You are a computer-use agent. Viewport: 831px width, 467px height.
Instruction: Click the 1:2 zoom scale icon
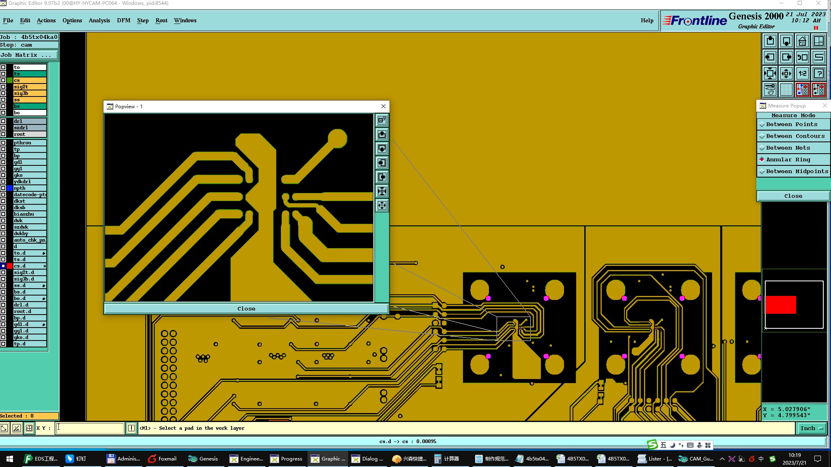click(x=802, y=73)
